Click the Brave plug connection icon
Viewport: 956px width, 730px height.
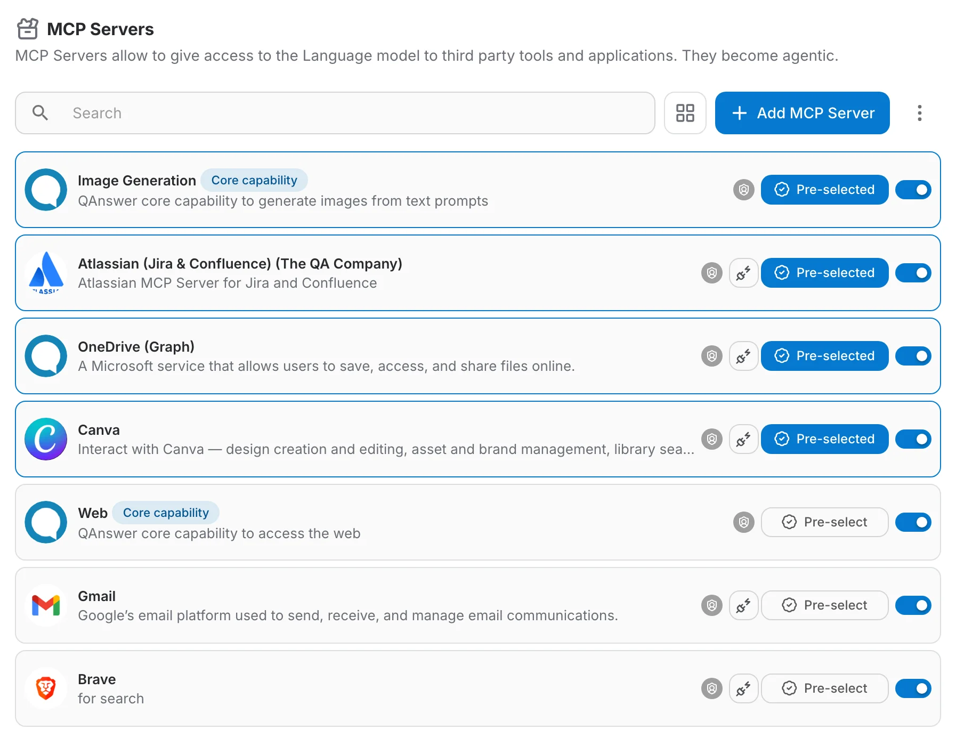(743, 688)
